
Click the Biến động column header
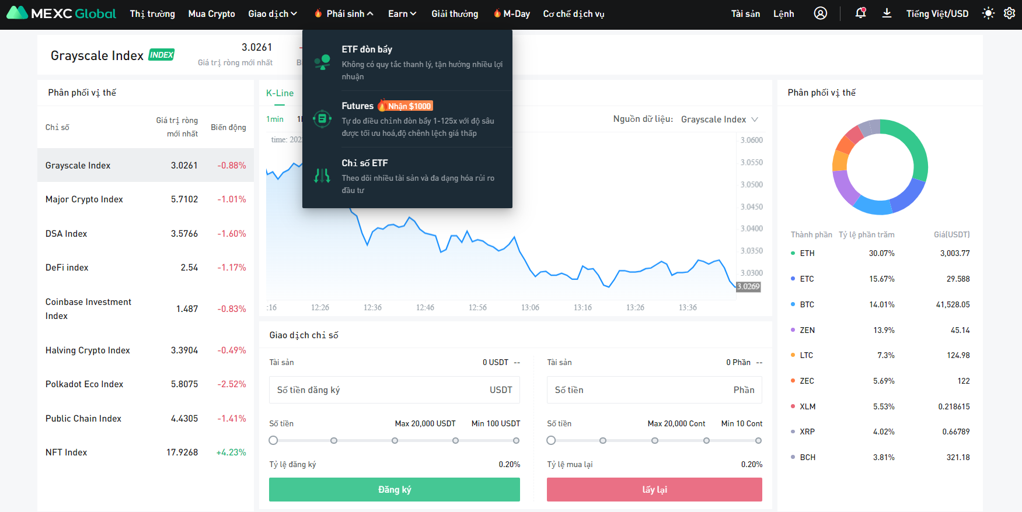(x=228, y=127)
